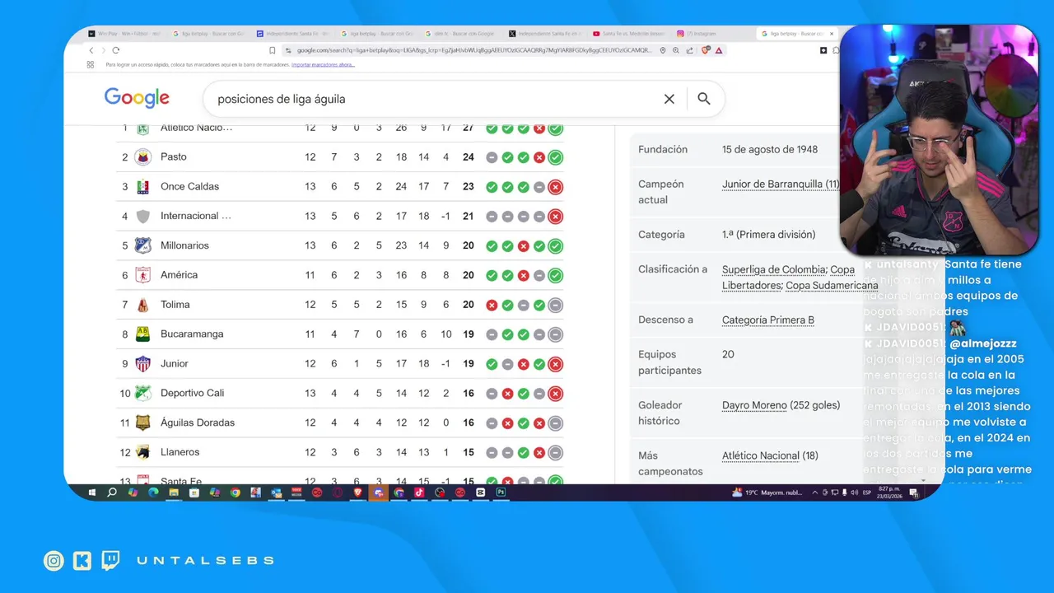Clear the search box with the X icon
Image resolution: width=1054 pixels, height=593 pixels.
669,99
